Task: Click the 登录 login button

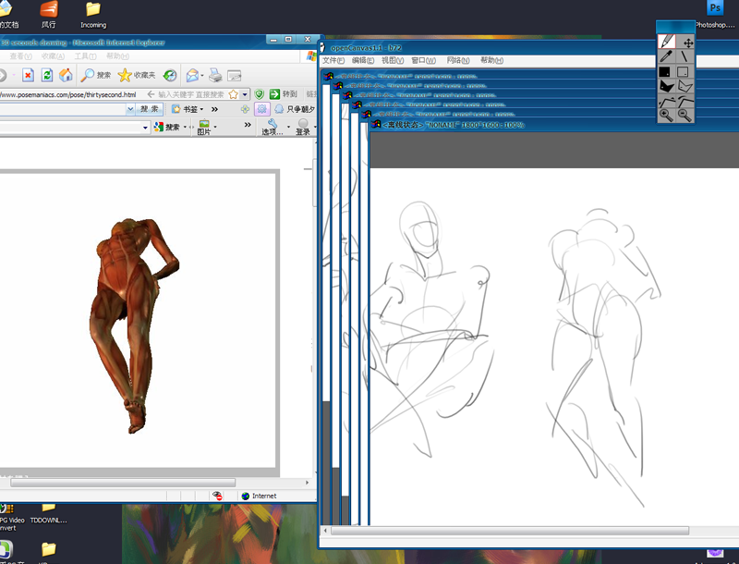Action: point(303,127)
